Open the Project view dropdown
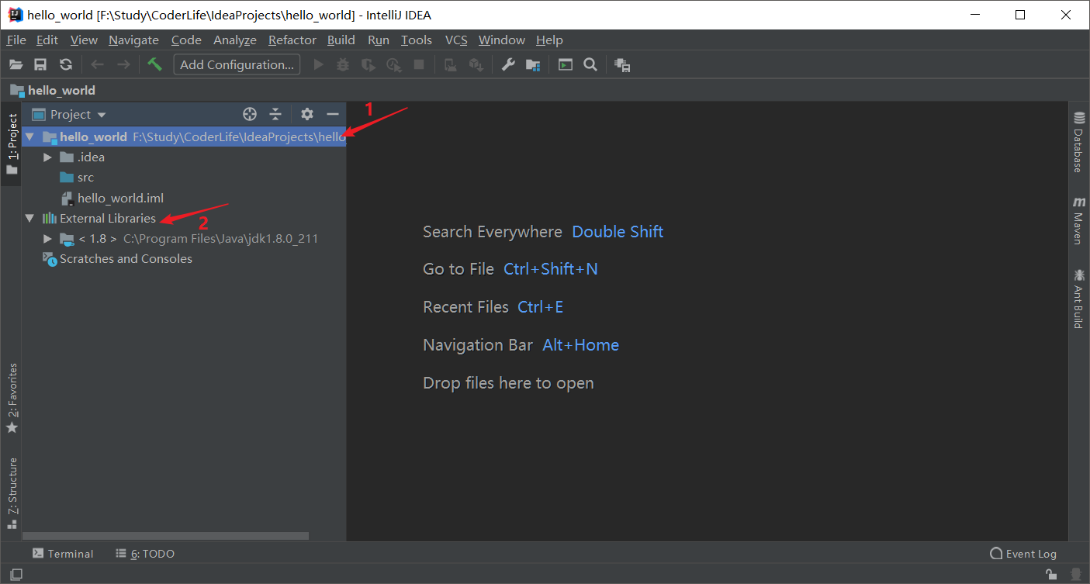 point(69,114)
